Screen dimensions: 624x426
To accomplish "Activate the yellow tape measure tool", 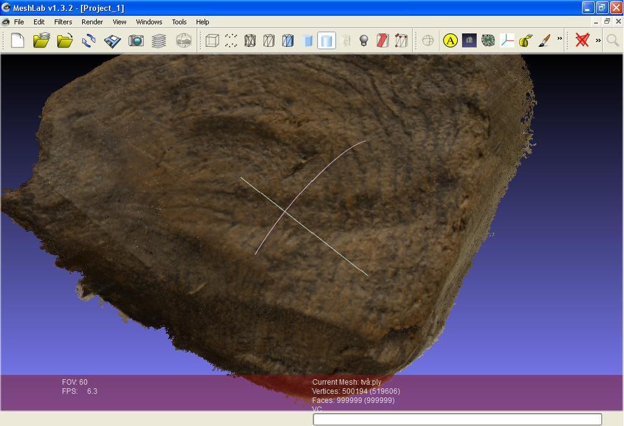I will pos(526,41).
